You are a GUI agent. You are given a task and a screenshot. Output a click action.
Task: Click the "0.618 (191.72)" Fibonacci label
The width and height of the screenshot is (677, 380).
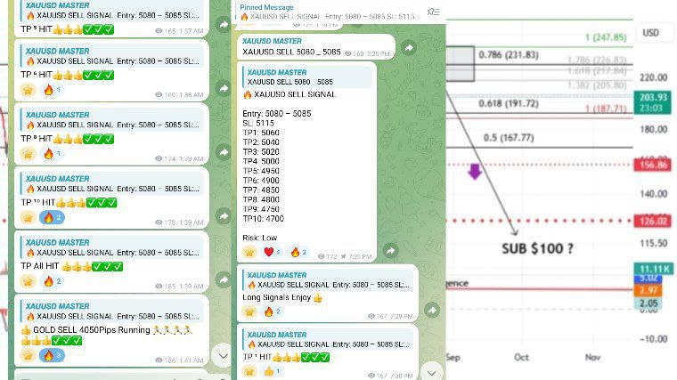(509, 103)
